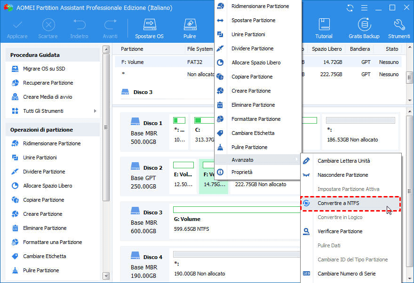414x283 pixels.
Task: Click the refresh icon in title bar
Action: pyautogui.click(x=350, y=8)
